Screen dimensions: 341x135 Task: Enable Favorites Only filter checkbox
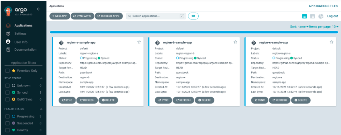coord(8,71)
